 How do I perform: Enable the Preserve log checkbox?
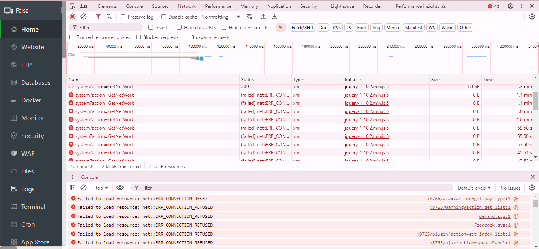(x=124, y=17)
